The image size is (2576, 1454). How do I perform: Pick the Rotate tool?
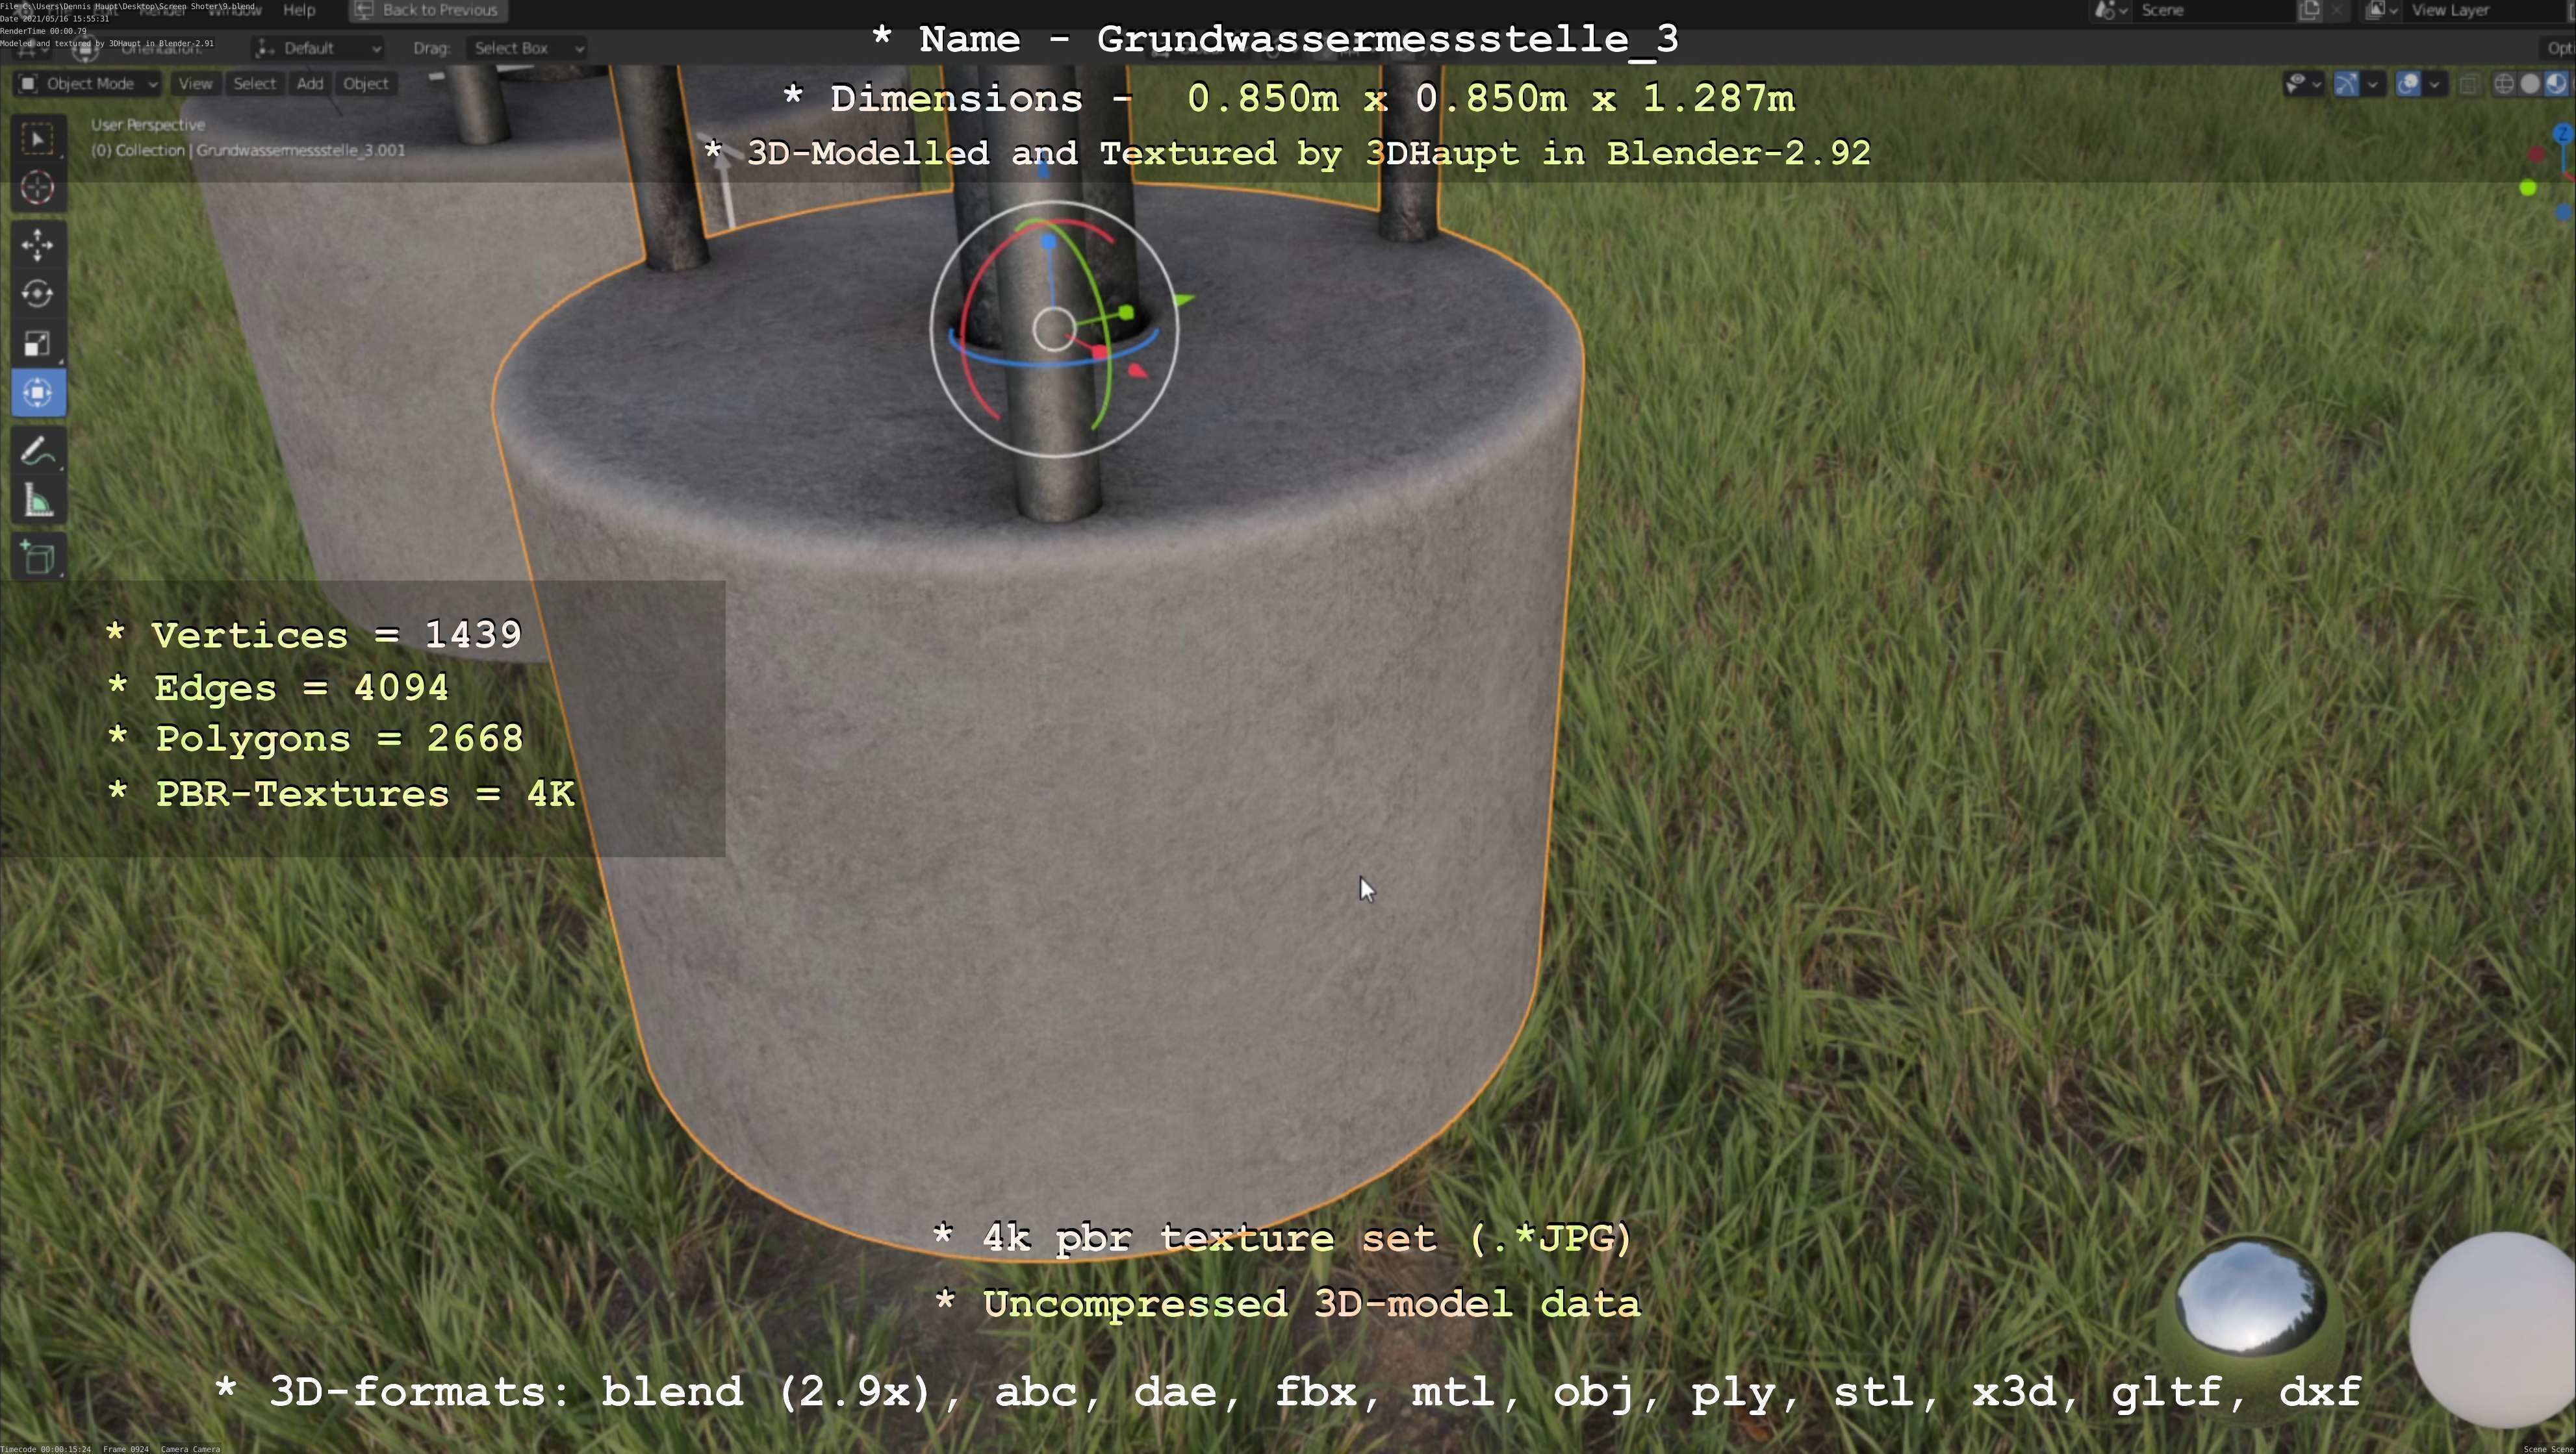point(38,294)
